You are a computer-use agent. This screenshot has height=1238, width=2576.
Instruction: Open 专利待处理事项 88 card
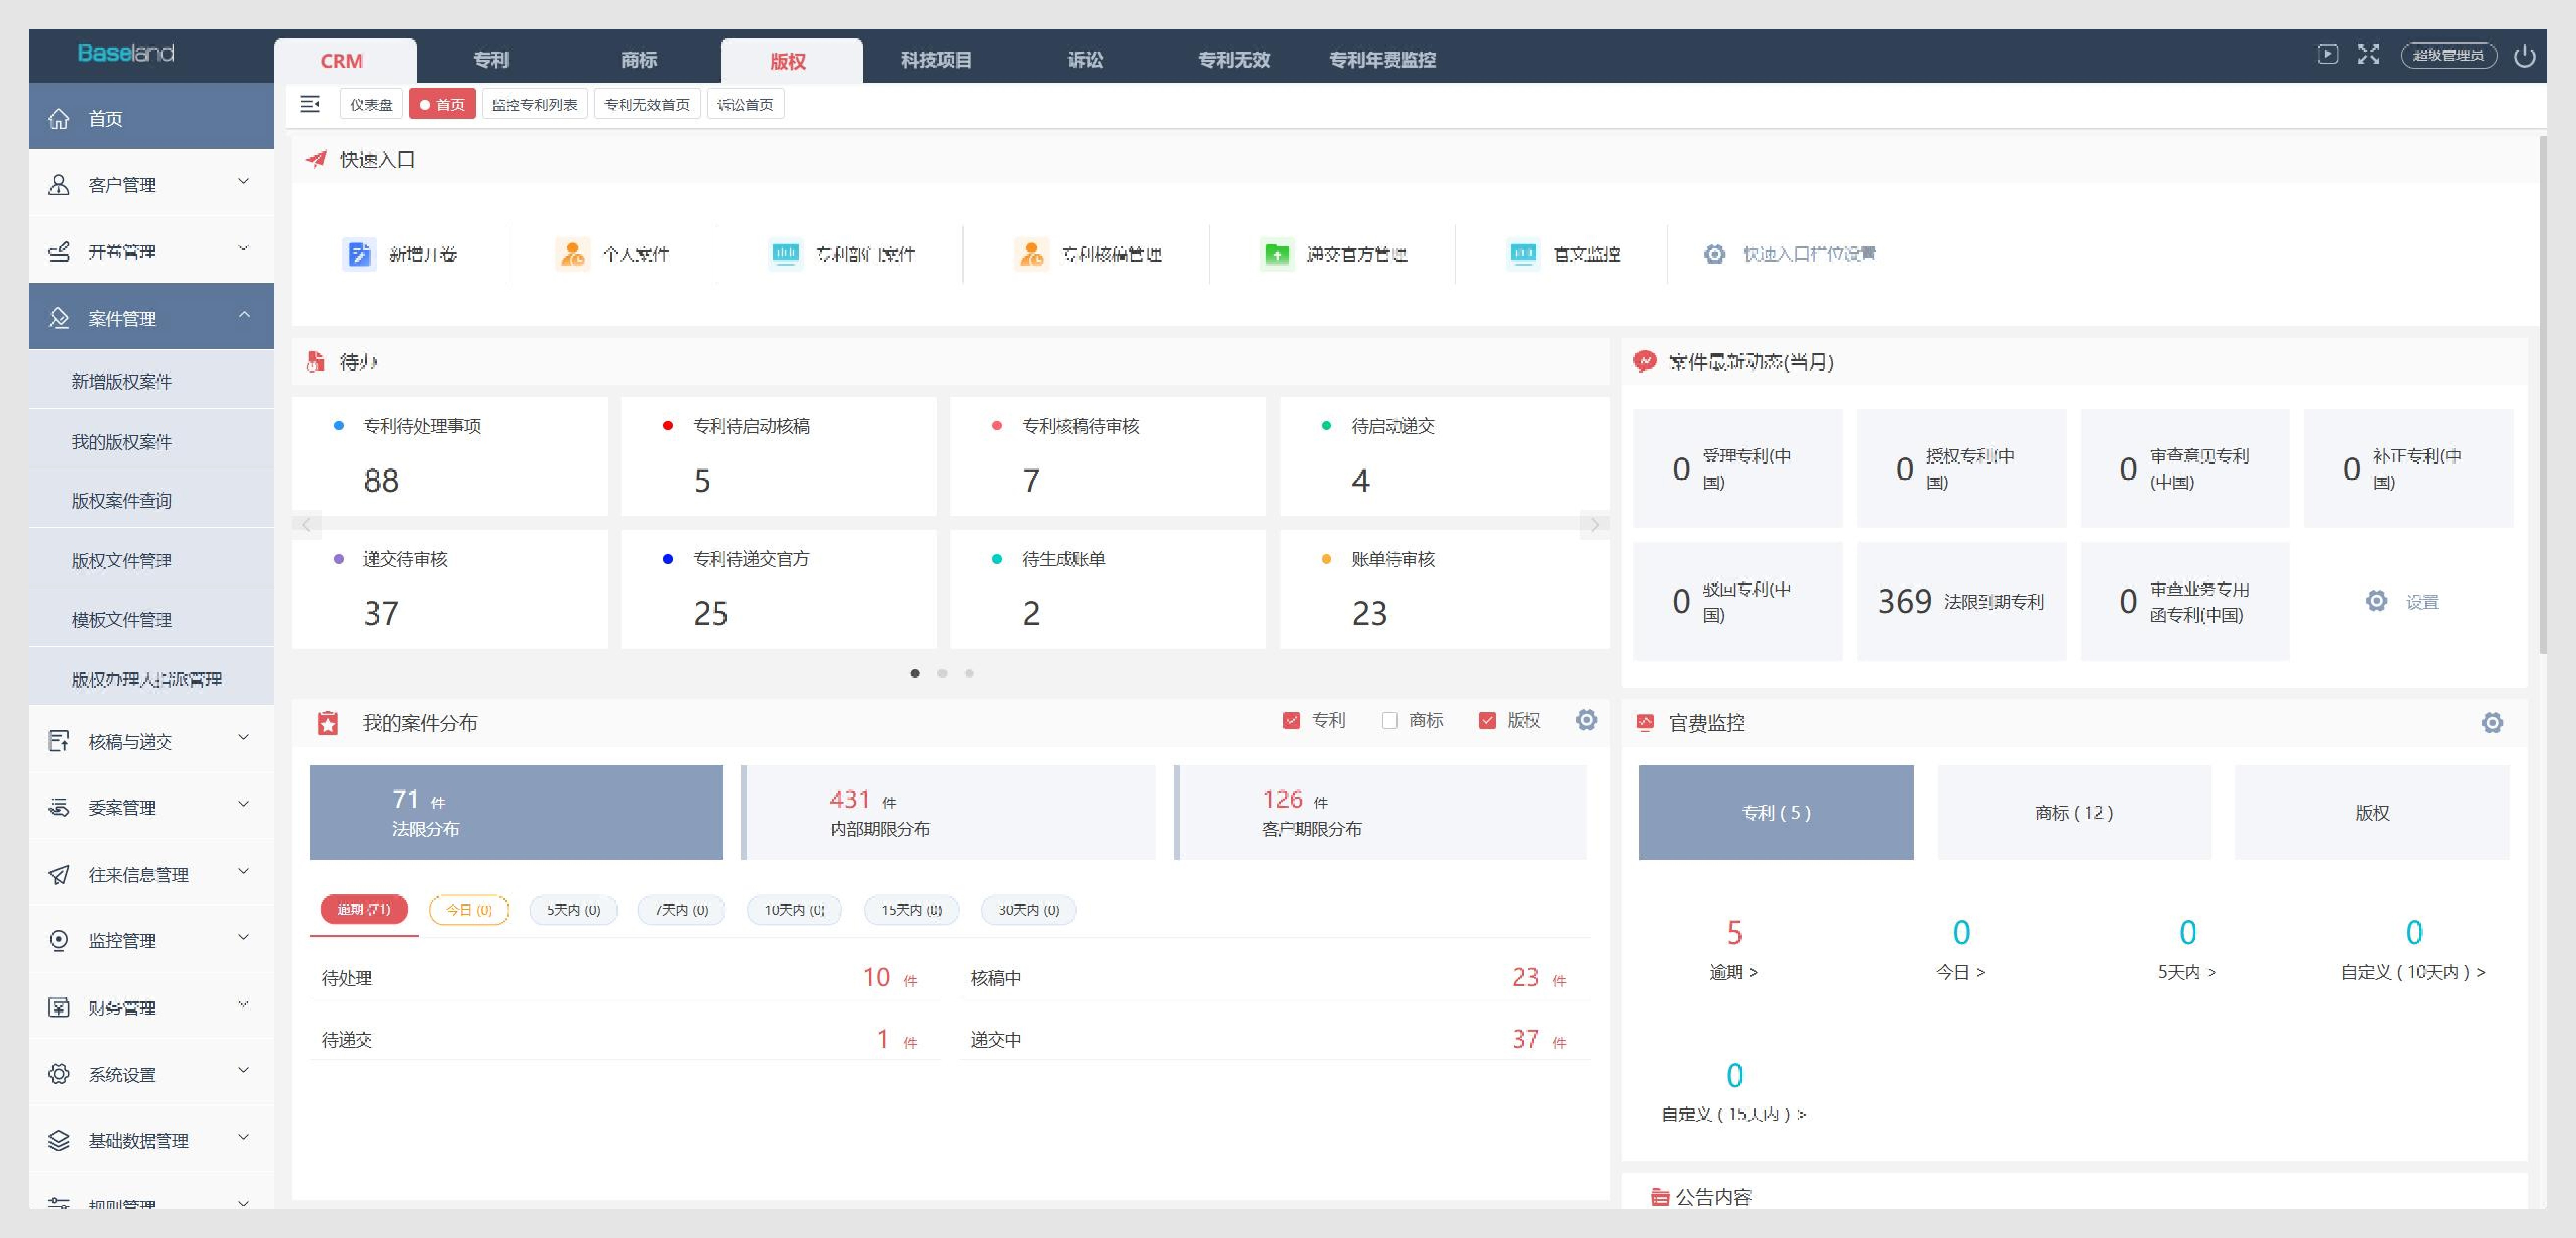point(450,456)
